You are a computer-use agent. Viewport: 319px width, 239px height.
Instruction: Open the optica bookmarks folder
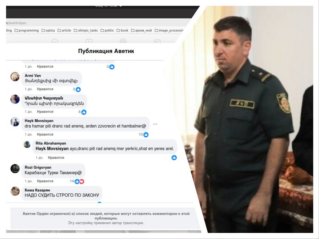tap(48, 30)
